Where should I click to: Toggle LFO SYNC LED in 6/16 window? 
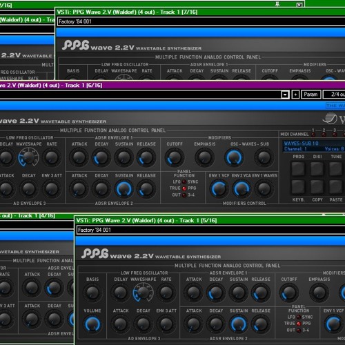(x=184, y=182)
